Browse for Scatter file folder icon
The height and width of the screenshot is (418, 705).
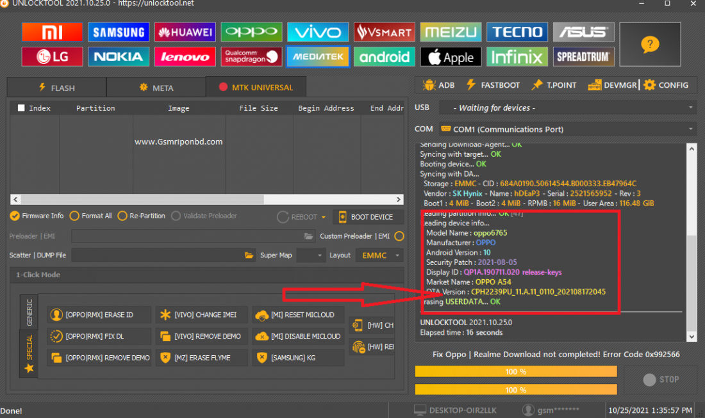tap(249, 255)
